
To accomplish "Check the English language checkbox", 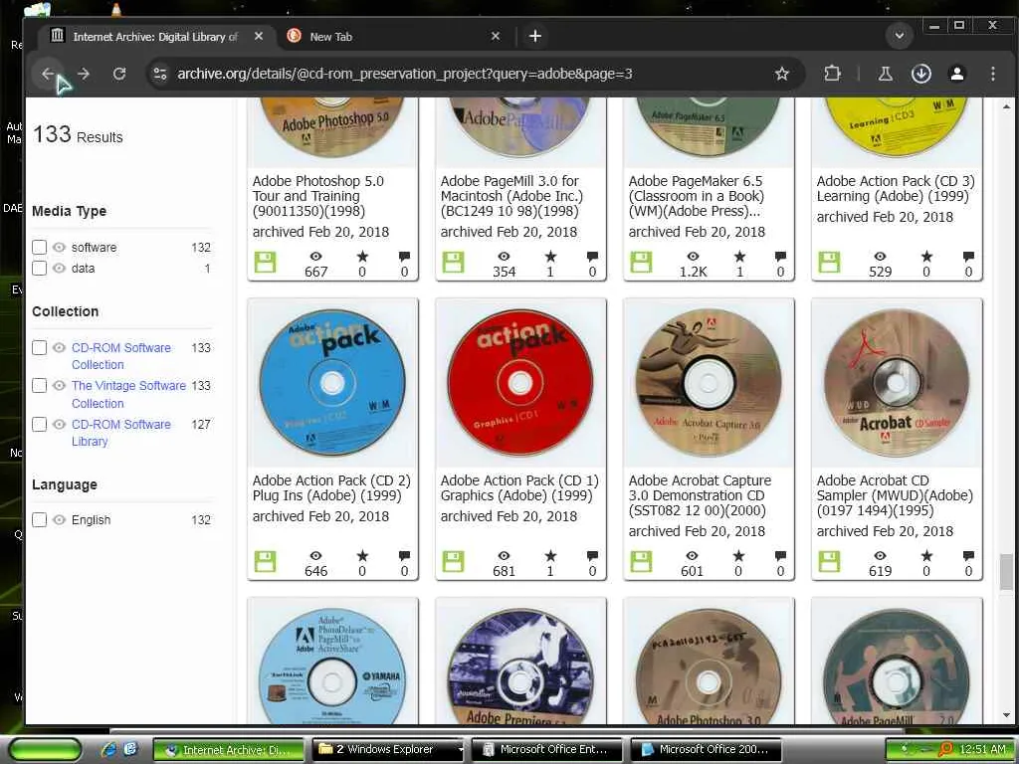I will click(39, 519).
